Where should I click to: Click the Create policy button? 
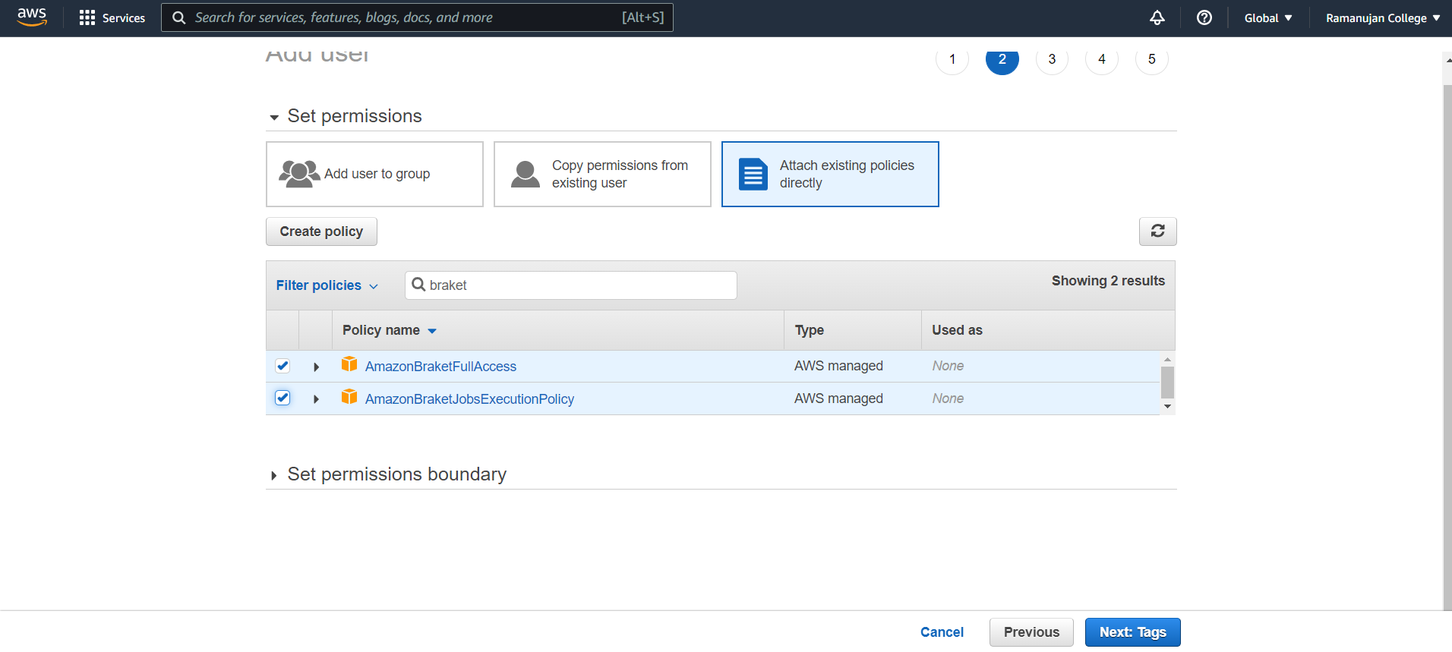pos(321,232)
